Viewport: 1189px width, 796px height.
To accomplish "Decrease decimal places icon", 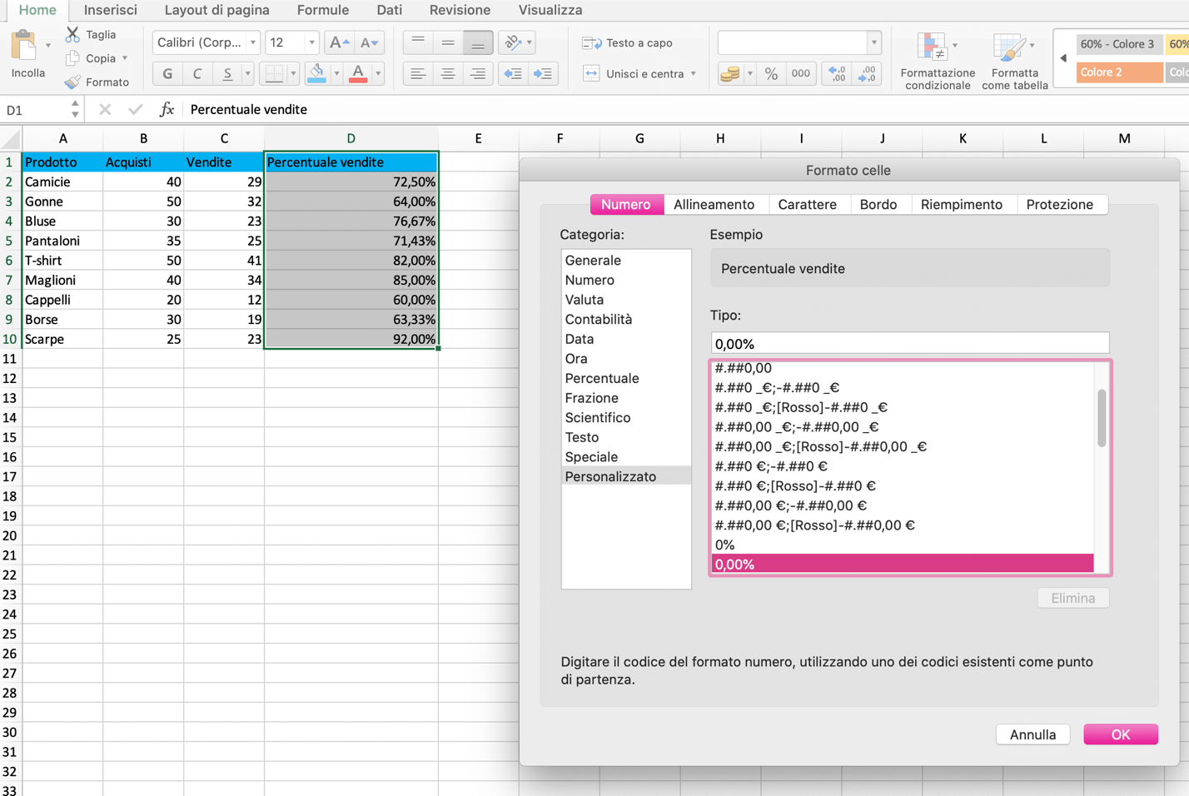I will (x=867, y=73).
